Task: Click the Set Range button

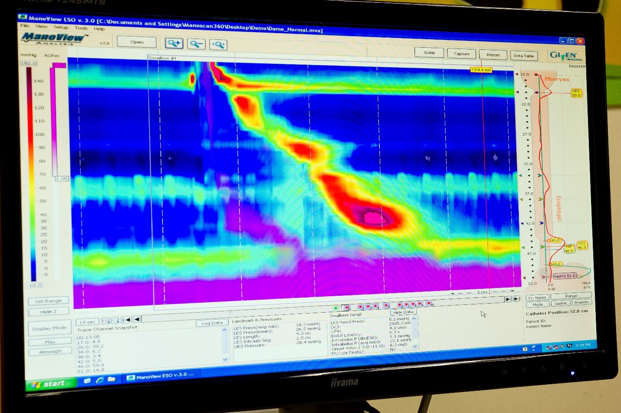Action: point(48,301)
